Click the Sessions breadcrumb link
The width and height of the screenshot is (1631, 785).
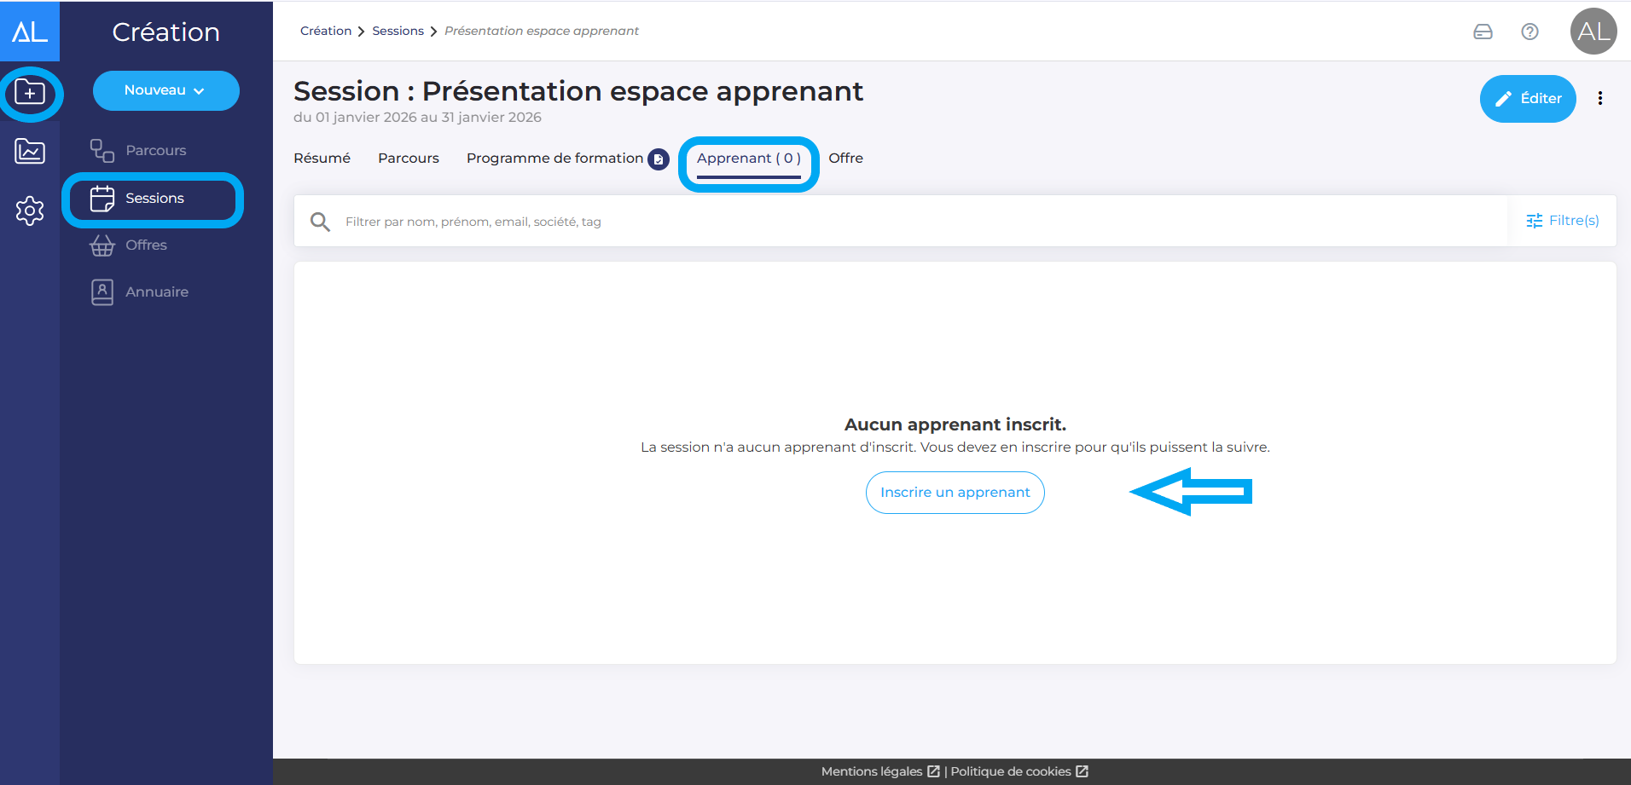pos(398,32)
